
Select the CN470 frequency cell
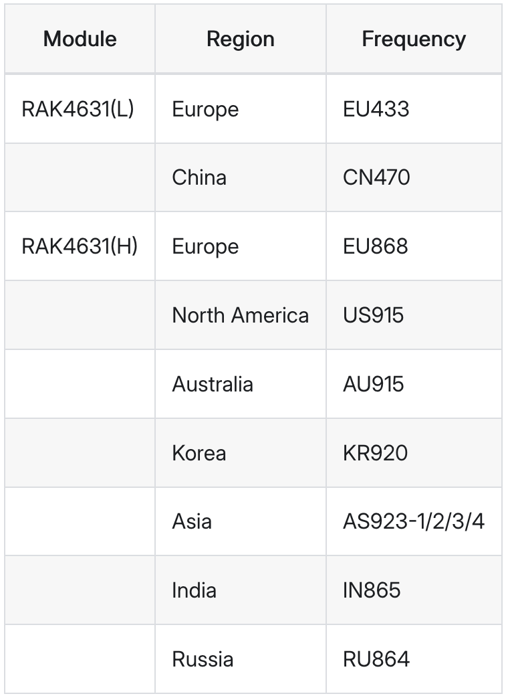pos(376,177)
